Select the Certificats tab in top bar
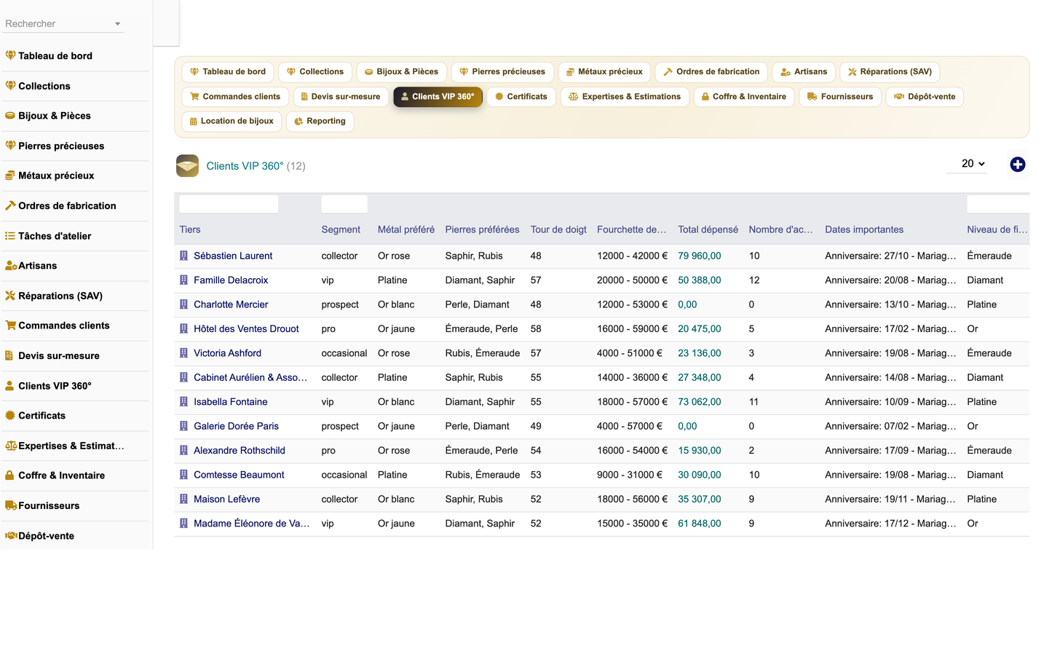 [521, 96]
